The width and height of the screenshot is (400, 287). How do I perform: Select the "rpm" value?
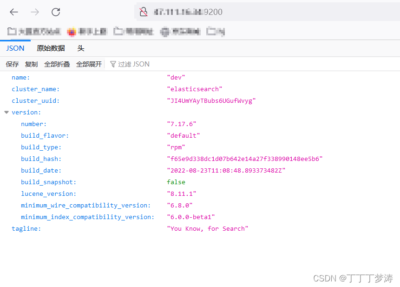[x=176, y=147]
